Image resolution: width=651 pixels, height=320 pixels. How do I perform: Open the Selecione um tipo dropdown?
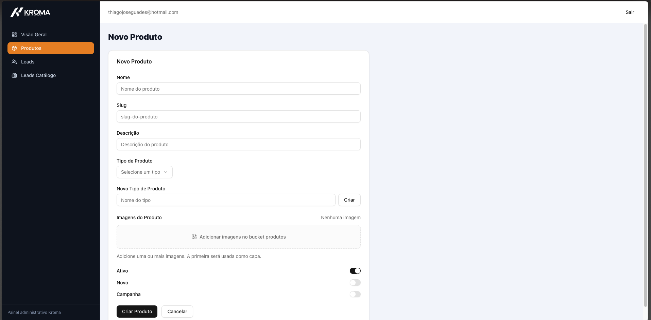click(x=144, y=172)
